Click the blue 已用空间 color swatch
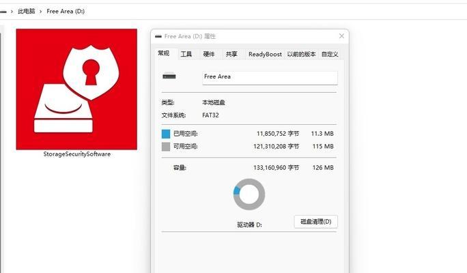 (166, 134)
